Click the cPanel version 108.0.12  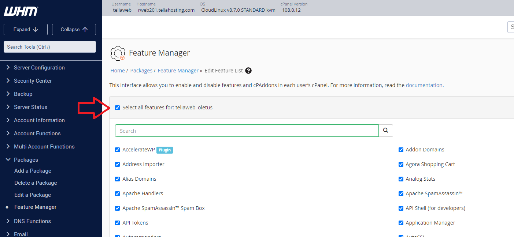click(291, 10)
